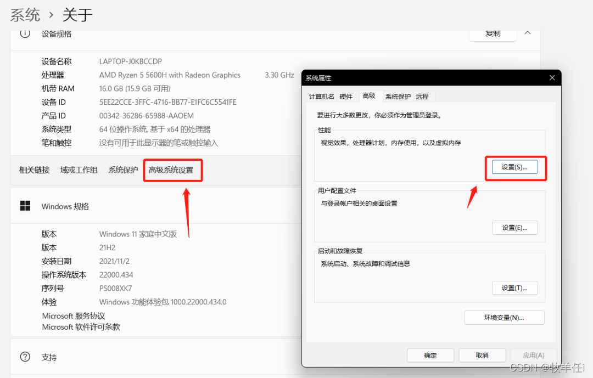Select the device name LAPTOP-J0KBCCDP
The width and height of the screenshot is (593, 378).
coord(131,61)
